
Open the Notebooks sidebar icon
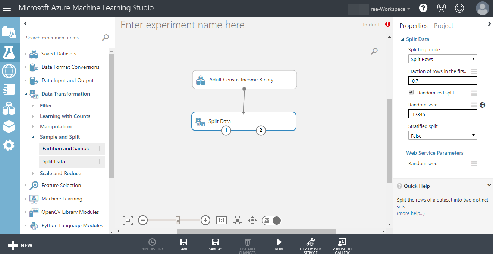9,89
